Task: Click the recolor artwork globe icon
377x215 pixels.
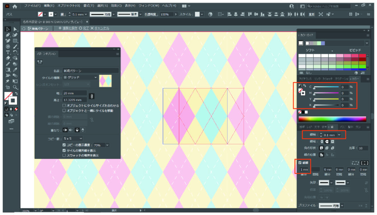Action: (210, 14)
